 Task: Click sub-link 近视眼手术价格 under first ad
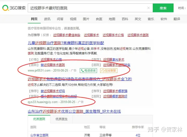pos(51,59)
